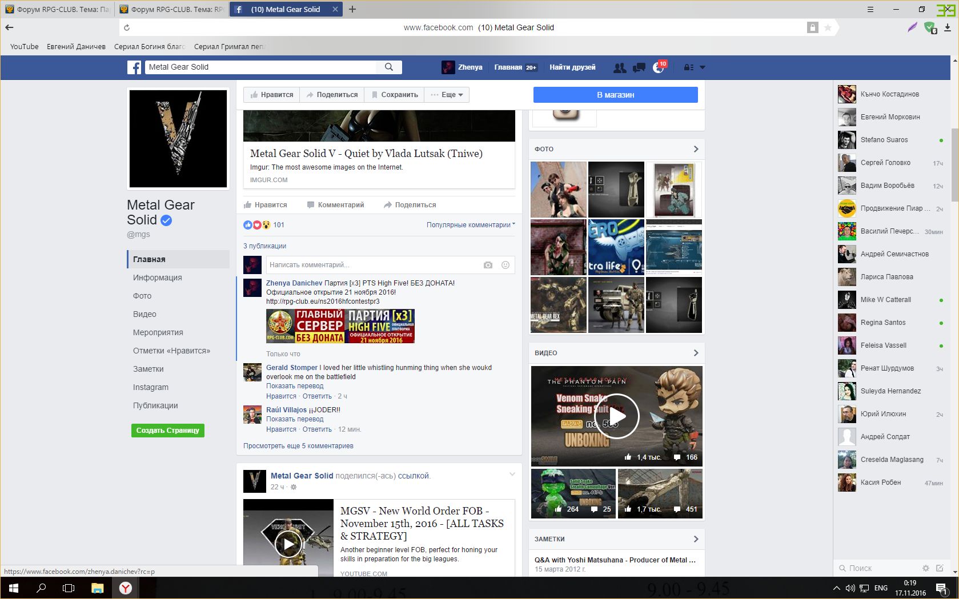Click camera icon in comment box
The width and height of the screenshot is (959, 599).
pyautogui.click(x=488, y=265)
